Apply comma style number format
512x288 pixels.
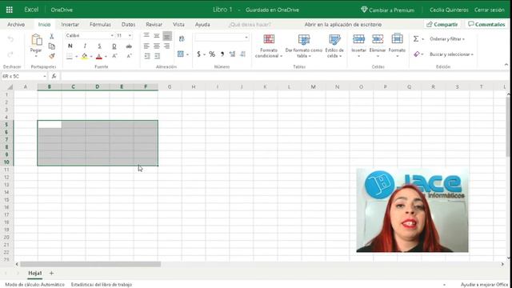pyautogui.click(x=222, y=54)
